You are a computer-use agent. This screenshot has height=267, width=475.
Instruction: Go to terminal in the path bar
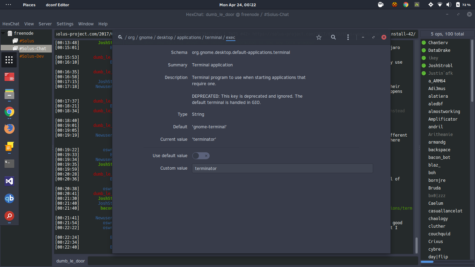(x=214, y=38)
